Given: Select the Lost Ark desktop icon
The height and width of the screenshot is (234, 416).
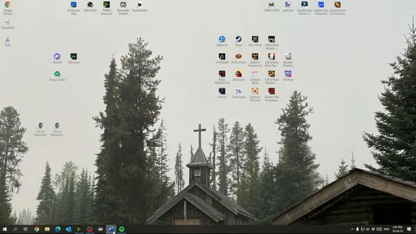Looking at the screenshot, I should [222, 93].
